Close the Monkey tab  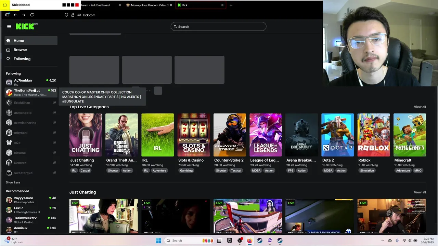172,5
